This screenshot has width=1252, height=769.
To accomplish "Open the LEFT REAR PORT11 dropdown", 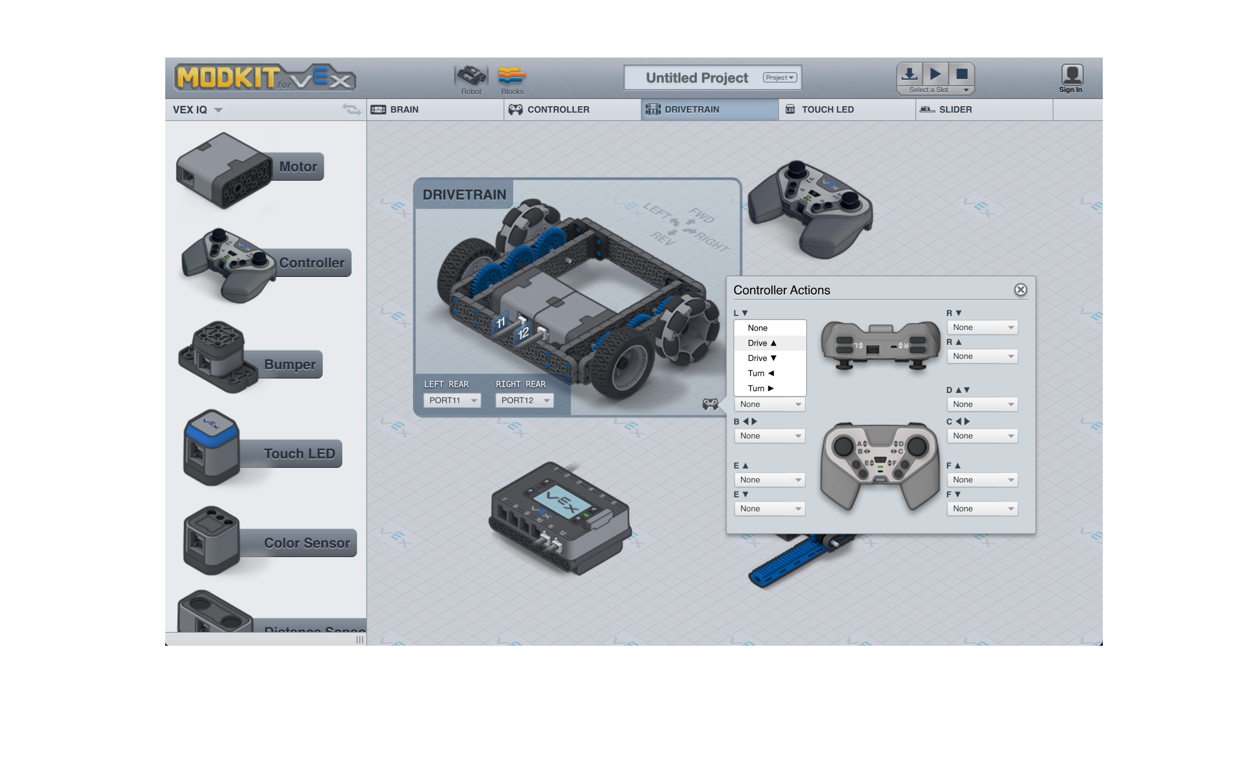I will pos(452,400).
